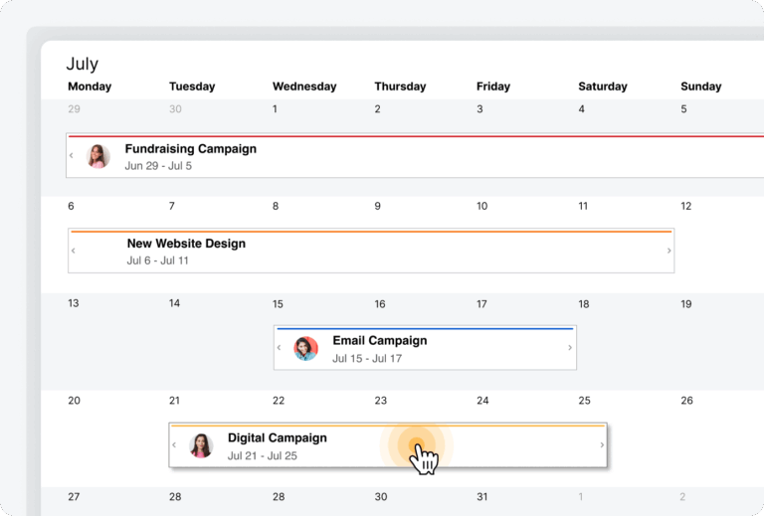Select day 12 on the calendar
764x516 pixels.
click(x=686, y=206)
